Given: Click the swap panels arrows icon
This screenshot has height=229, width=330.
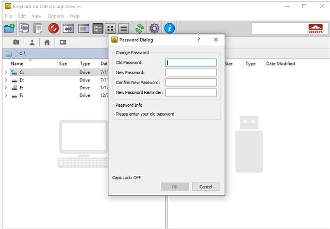Looking at the screenshot, I should point(69,28).
